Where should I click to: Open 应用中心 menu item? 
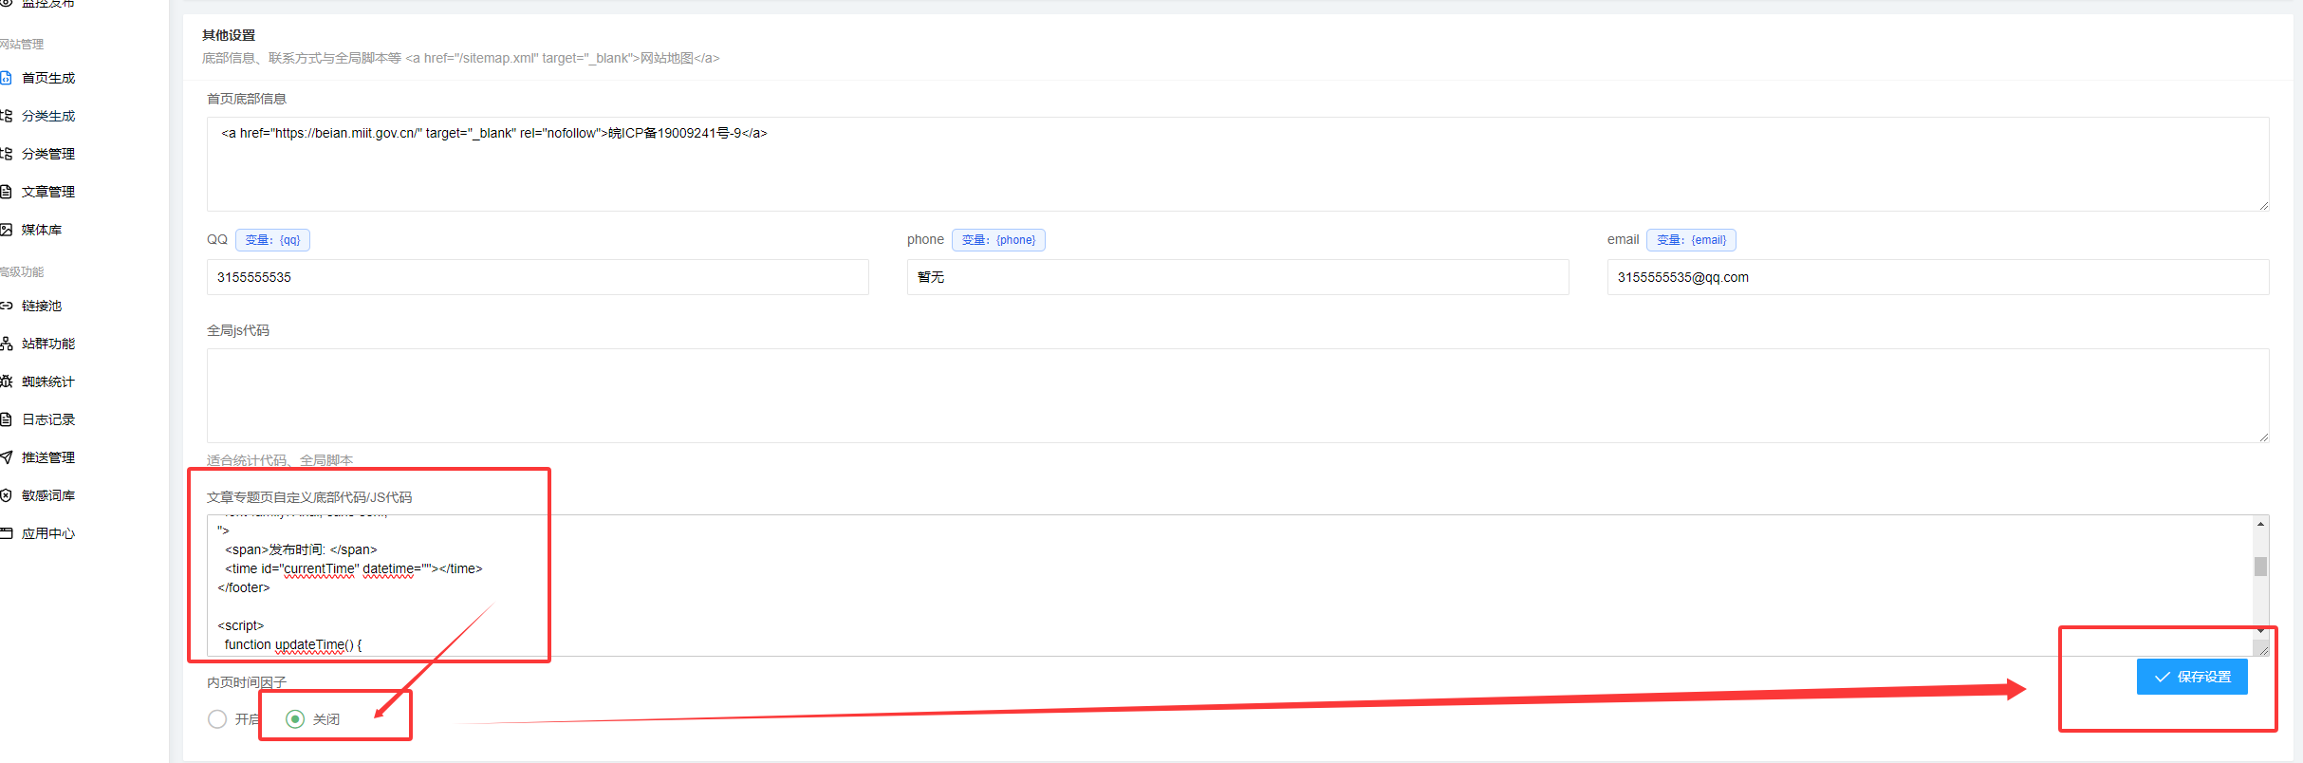pyautogui.click(x=47, y=533)
